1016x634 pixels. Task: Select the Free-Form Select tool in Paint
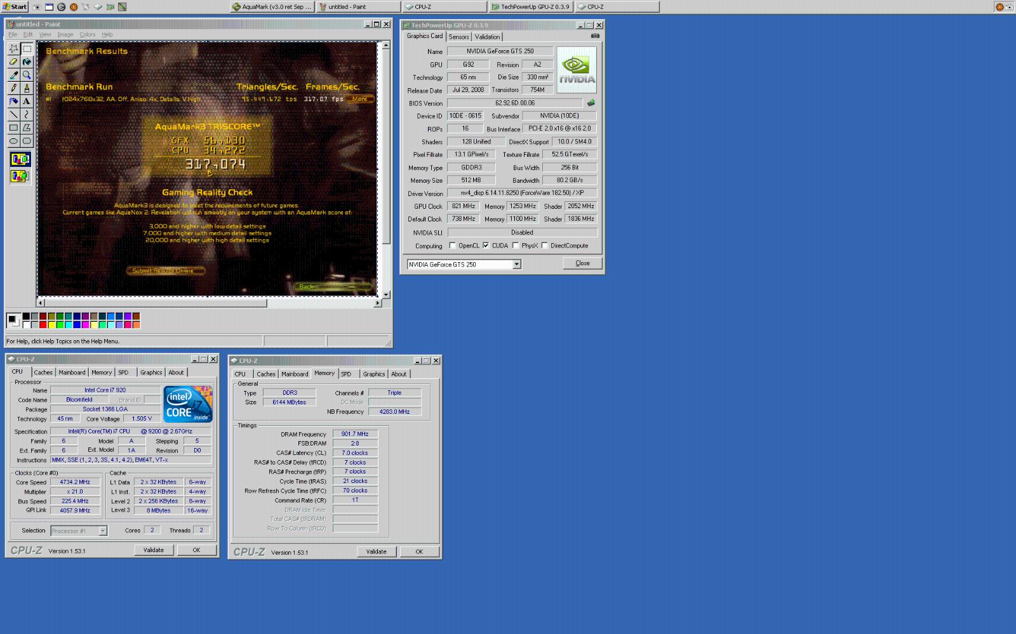click(13, 49)
